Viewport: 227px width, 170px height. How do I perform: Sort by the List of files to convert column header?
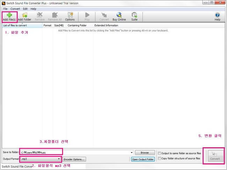click(22, 25)
